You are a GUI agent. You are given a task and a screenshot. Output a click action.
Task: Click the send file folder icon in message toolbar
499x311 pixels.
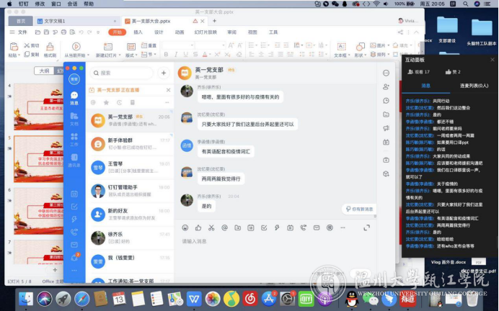click(238, 227)
